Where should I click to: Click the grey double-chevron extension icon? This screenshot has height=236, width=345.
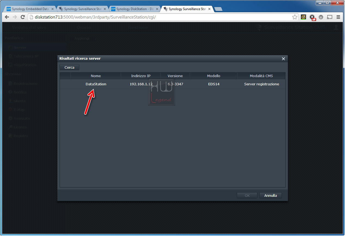click(321, 17)
